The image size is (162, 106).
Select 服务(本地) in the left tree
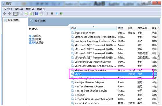tap(14, 20)
